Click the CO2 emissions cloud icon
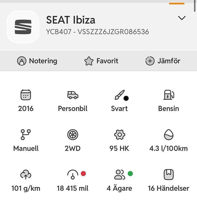The height and width of the screenshot is (201, 197). (26, 174)
